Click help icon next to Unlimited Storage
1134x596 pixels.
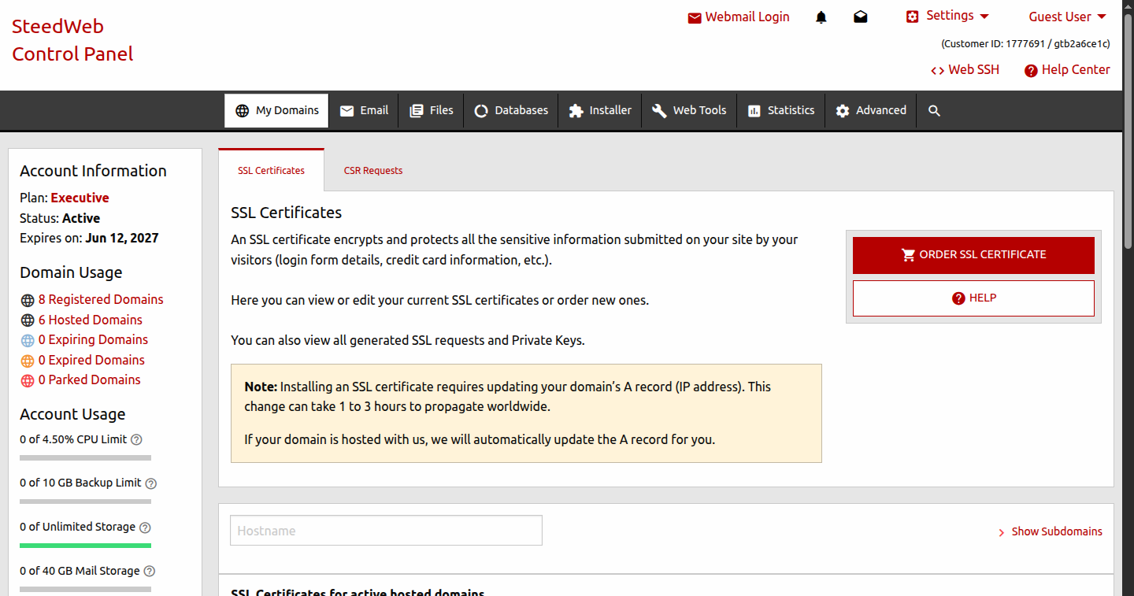(x=145, y=528)
